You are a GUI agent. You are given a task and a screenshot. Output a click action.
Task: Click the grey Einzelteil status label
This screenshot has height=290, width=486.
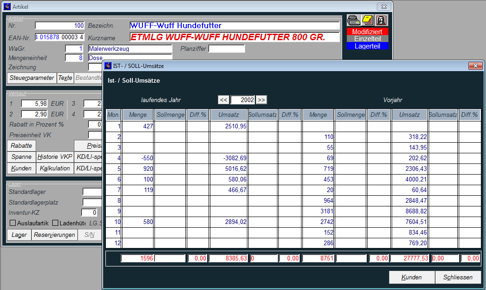pyautogui.click(x=367, y=39)
